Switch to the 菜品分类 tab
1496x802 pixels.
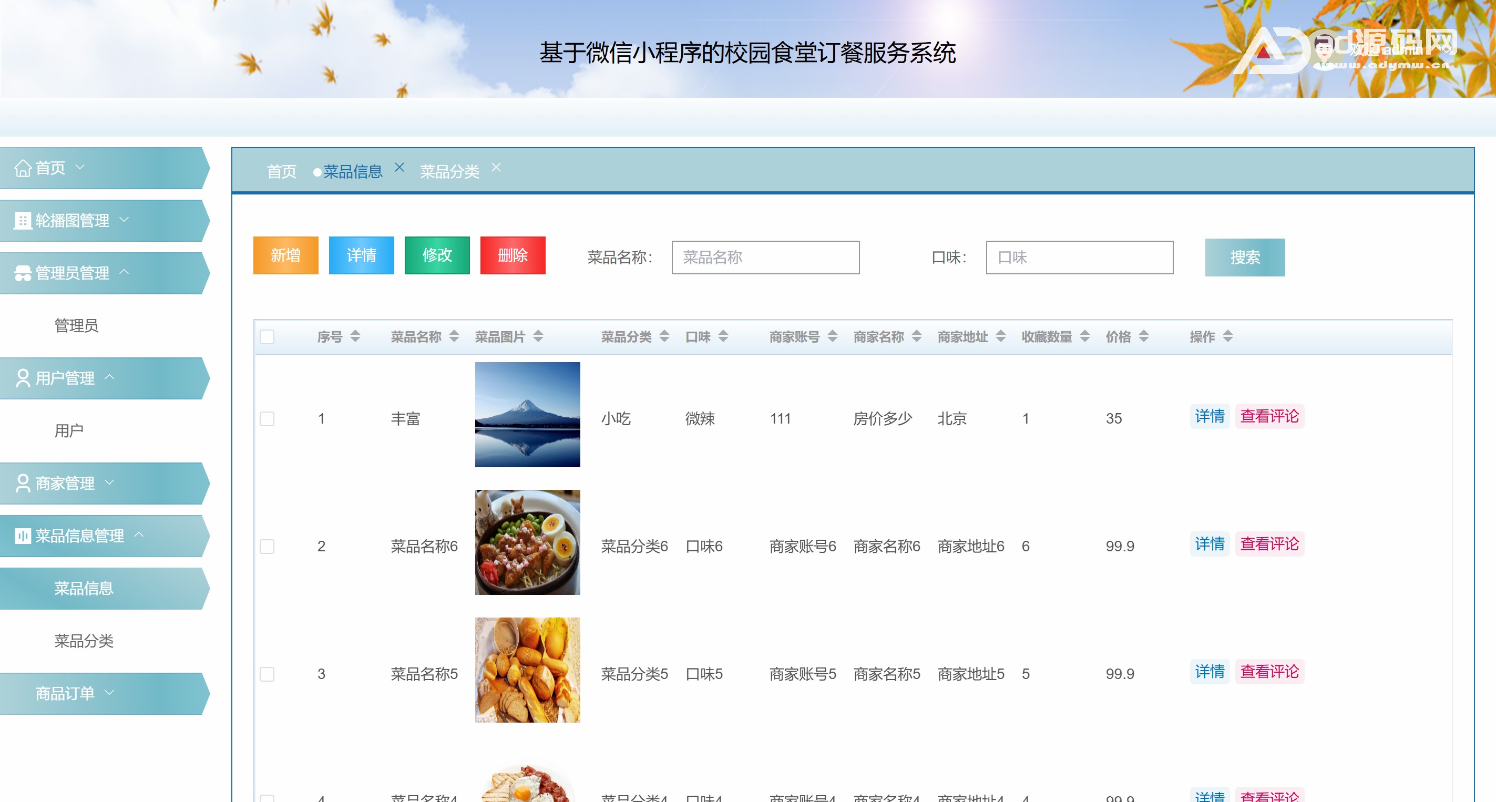pos(449,171)
